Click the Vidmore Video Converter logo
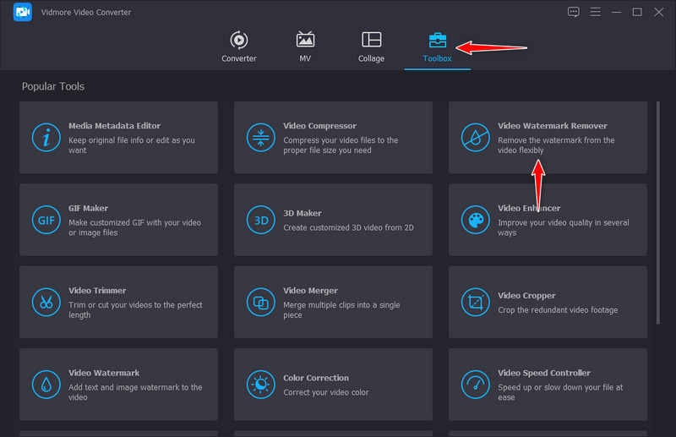The width and height of the screenshot is (676, 437). [23, 12]
